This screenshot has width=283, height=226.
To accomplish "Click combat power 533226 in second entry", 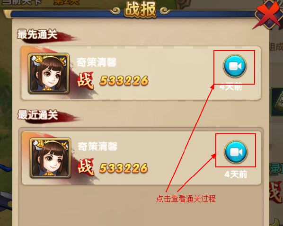I will (124, 168).
